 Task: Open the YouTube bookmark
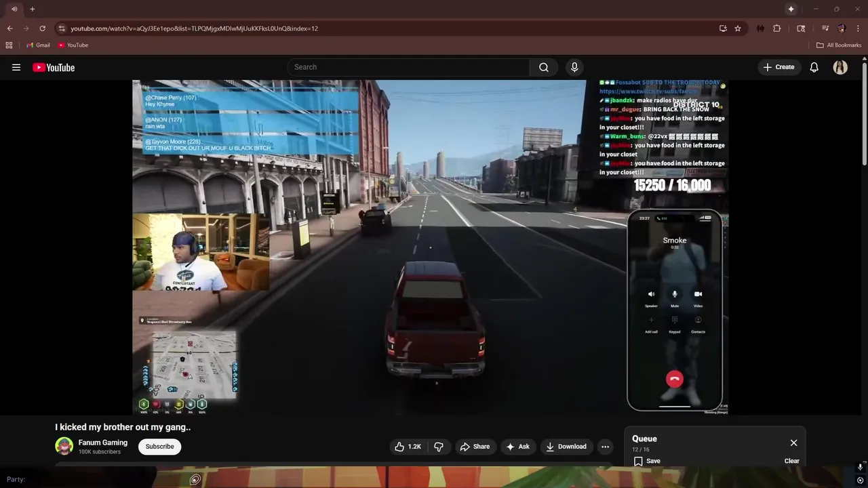click(73, 45)
